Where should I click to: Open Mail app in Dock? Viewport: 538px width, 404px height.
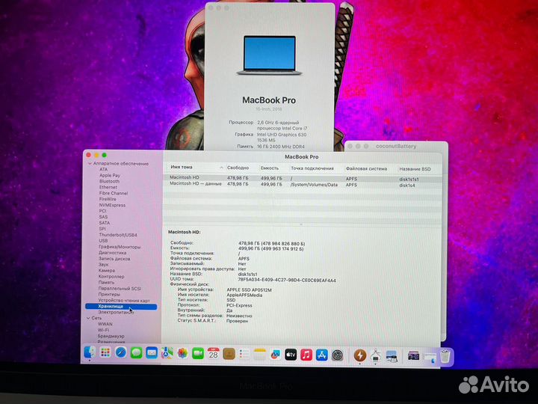click(x=152, y=353)
